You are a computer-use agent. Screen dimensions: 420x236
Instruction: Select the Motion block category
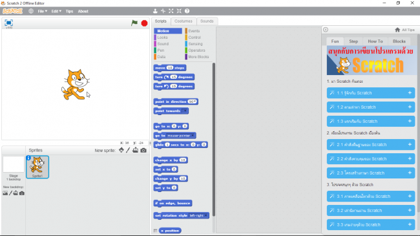coord(168,31)
